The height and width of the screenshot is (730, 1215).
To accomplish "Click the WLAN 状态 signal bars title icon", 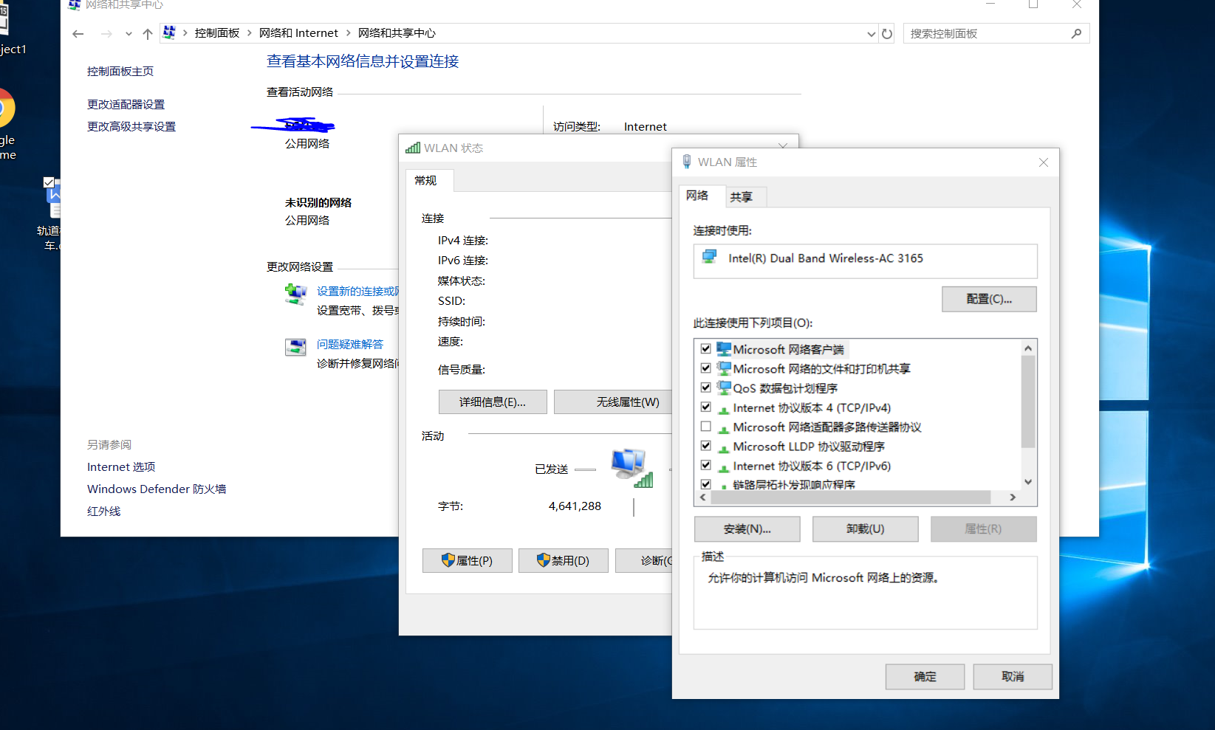I will [413, 148].
